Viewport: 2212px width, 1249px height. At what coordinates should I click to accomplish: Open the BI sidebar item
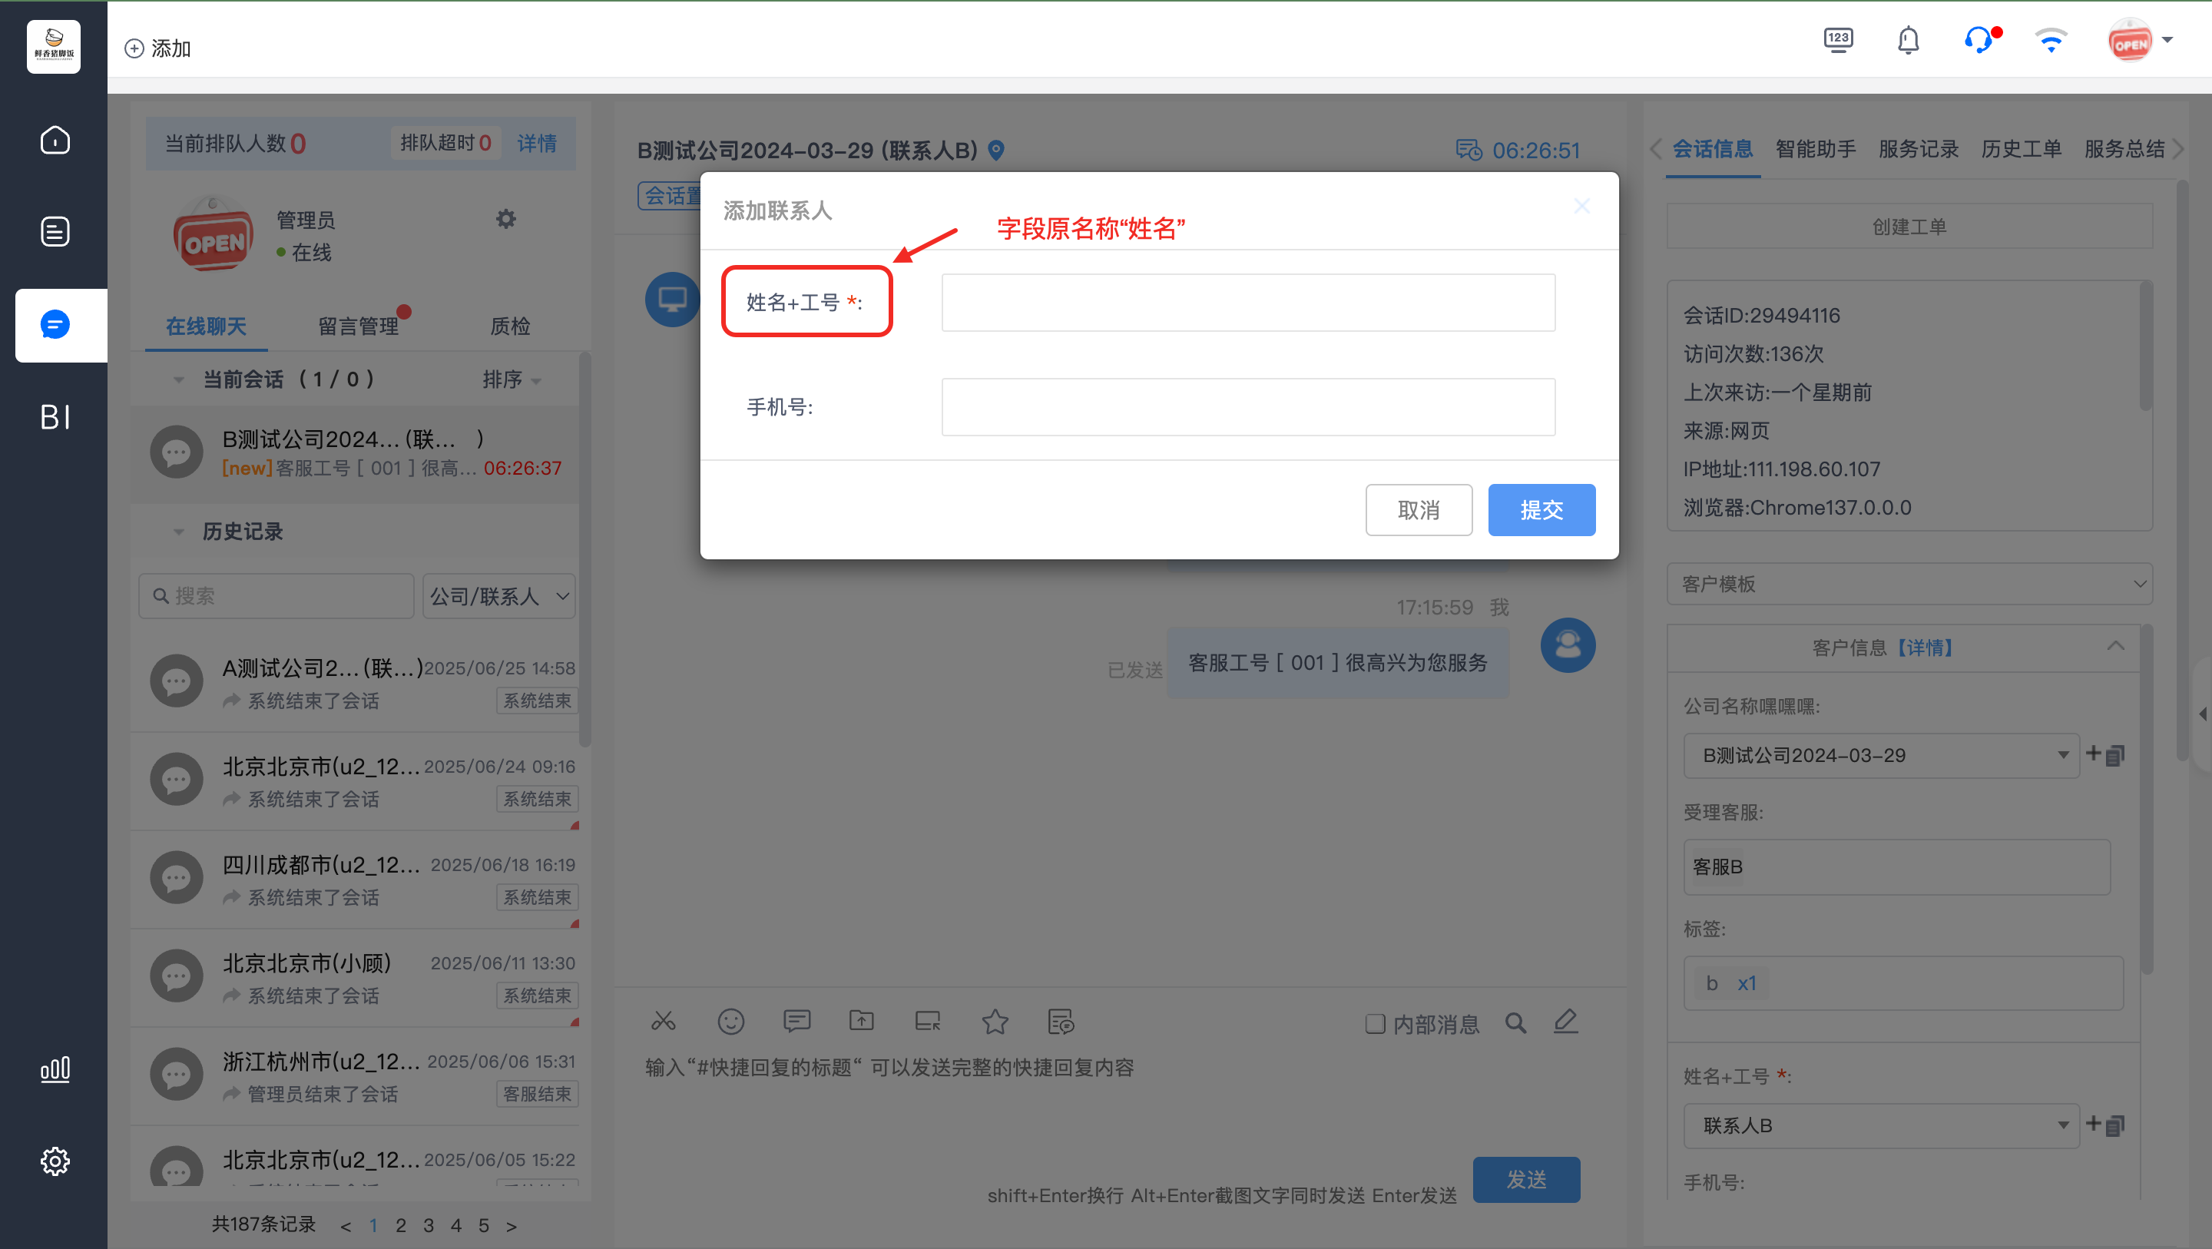[55, 417]
